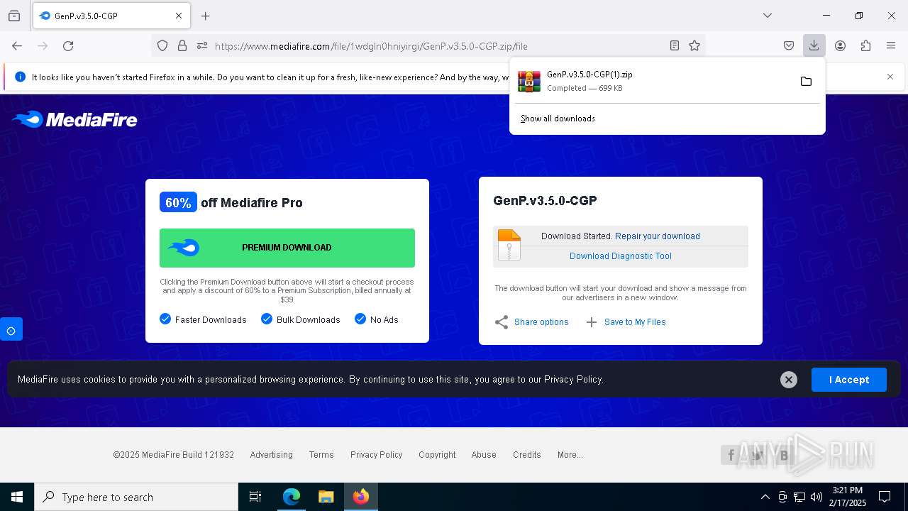The image size is (908, 511).
Task: Show downloaded file in folder
Action: [x=806, y=81]
